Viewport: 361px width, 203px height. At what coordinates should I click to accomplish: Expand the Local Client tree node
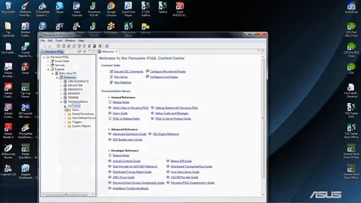click(x=48, y=61)
